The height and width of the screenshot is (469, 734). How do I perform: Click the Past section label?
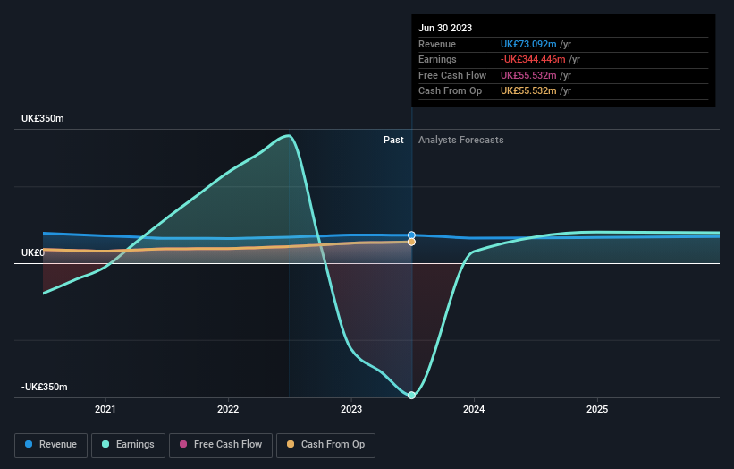(393, 141)
